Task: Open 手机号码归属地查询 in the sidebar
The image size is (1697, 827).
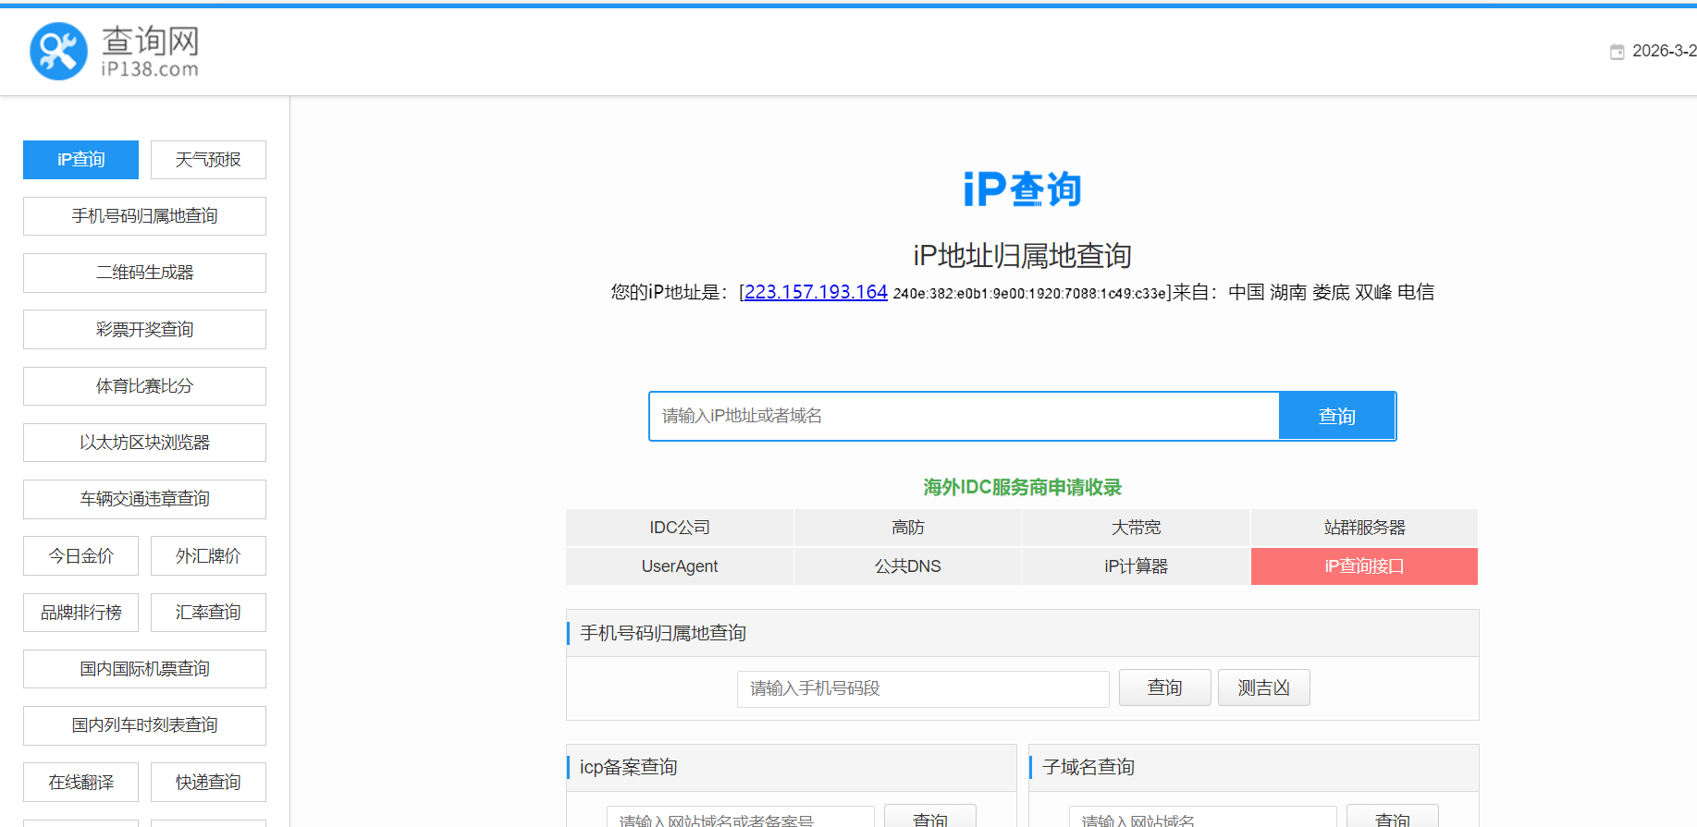Action: (x=144, y=216)
